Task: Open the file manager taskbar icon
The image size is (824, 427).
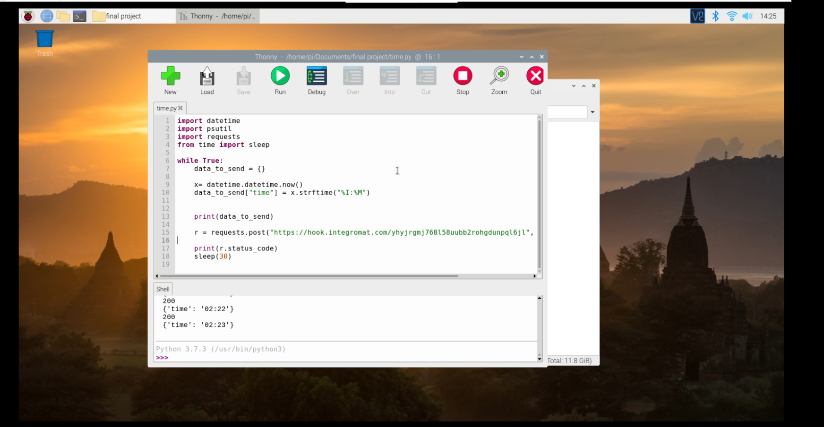Action: pyautogui.click(x=63, y=16)
